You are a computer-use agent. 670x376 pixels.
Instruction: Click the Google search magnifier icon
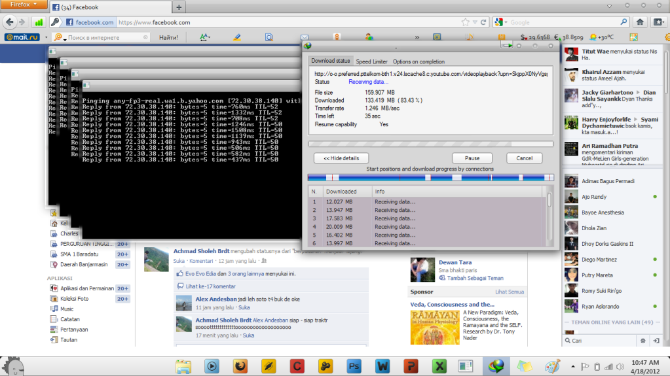point(623,22)
